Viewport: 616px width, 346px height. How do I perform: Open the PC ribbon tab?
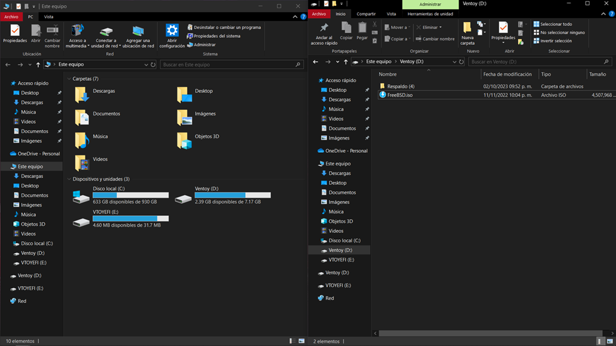[30, 17]
